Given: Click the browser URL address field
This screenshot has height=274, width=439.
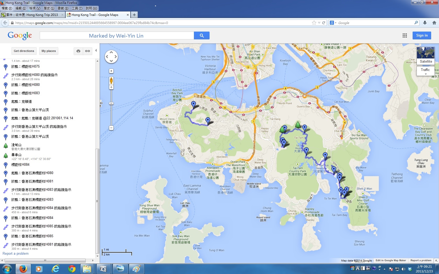Looking at the screenshot, I should (x=162, y=23).
